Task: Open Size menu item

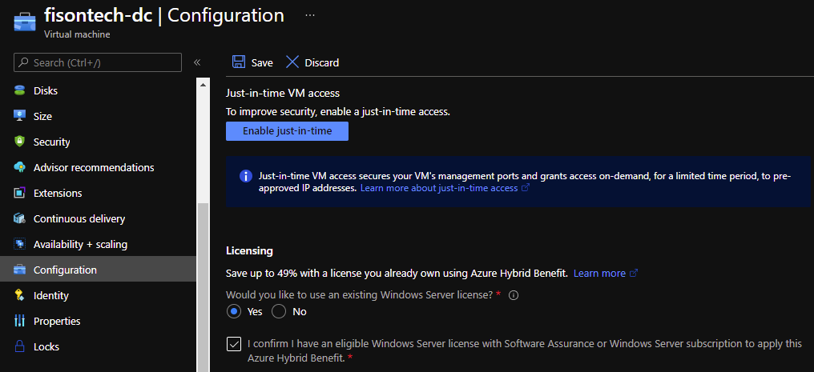Action: pyautogui.click(x=98, y=116)
